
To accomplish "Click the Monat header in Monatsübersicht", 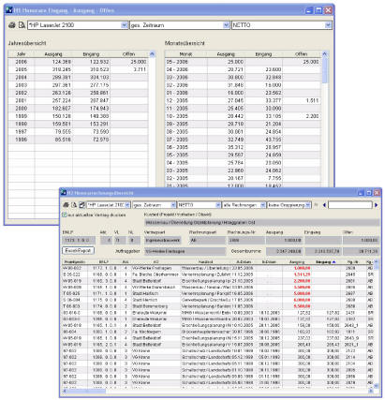I will coord(185,54).
